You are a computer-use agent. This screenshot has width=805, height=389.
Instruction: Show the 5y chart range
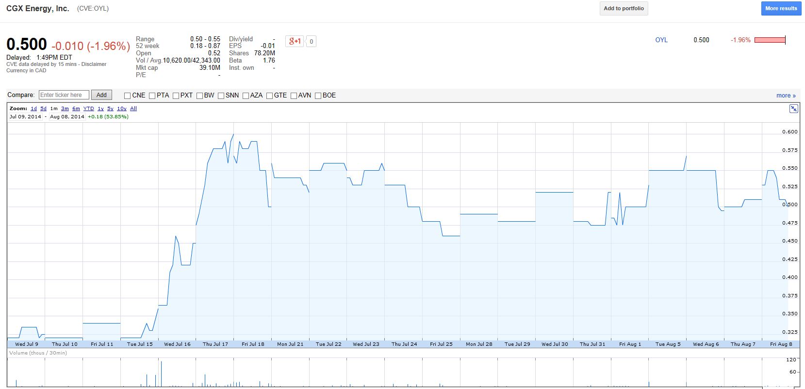pyautogui.click(x=110, y=109)
